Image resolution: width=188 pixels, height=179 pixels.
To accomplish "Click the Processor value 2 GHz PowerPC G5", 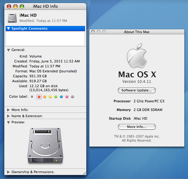I will point(149,101).
